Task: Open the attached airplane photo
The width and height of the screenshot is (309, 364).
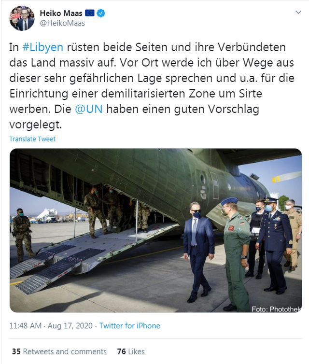Action: [155, 230]
